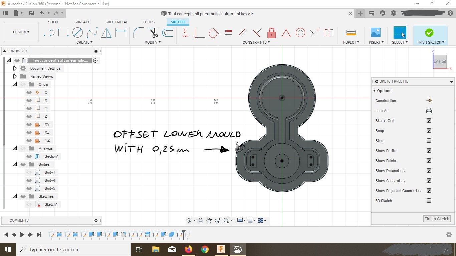Toggle visibility of Section1
Viewport: 456px width, 256px height.
[x=29, y=156]
